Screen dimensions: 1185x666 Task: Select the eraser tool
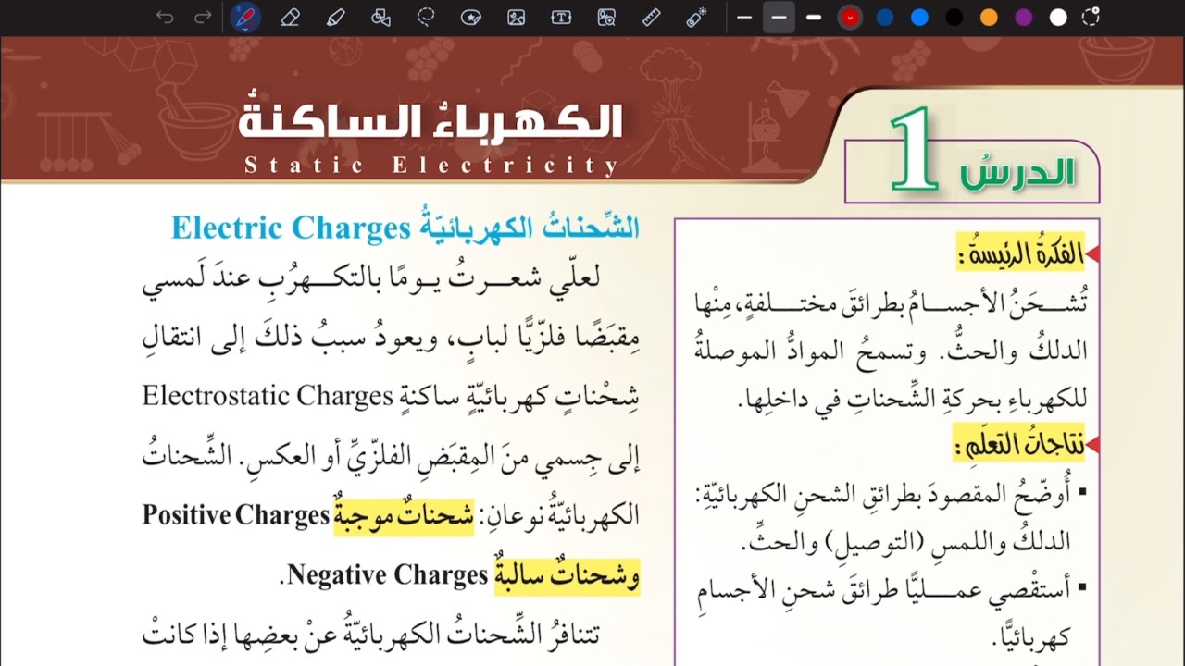coord(290,18)
